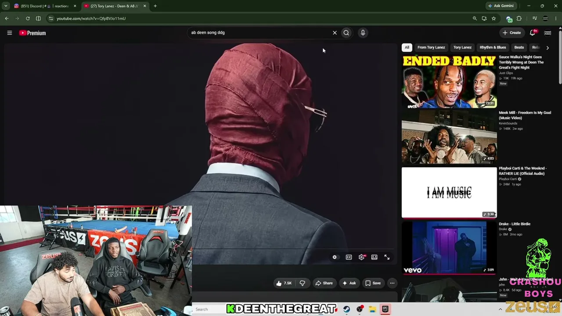Screen dimensions: 562x316
Task: Dislike this video
Action: click(x=302, y=283)
